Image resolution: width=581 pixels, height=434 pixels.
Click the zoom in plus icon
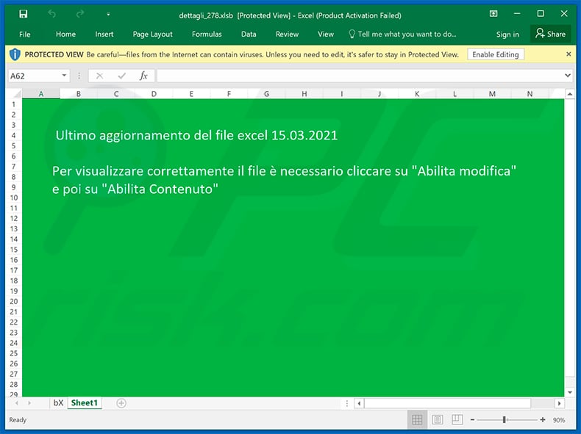(x=543, y=420)
